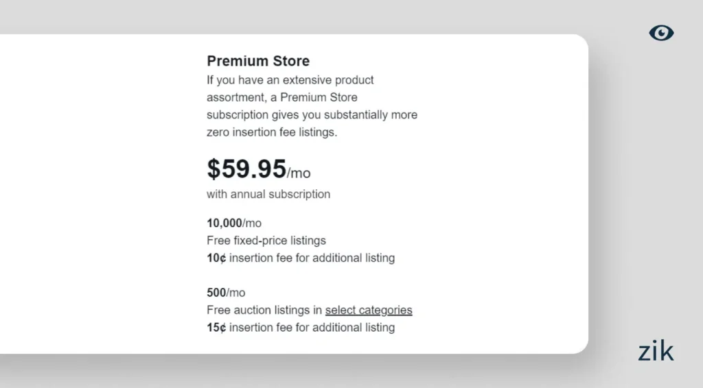Click 'subscription gives you substantially more' line
703x388 pixels.
tap(312, 115)
